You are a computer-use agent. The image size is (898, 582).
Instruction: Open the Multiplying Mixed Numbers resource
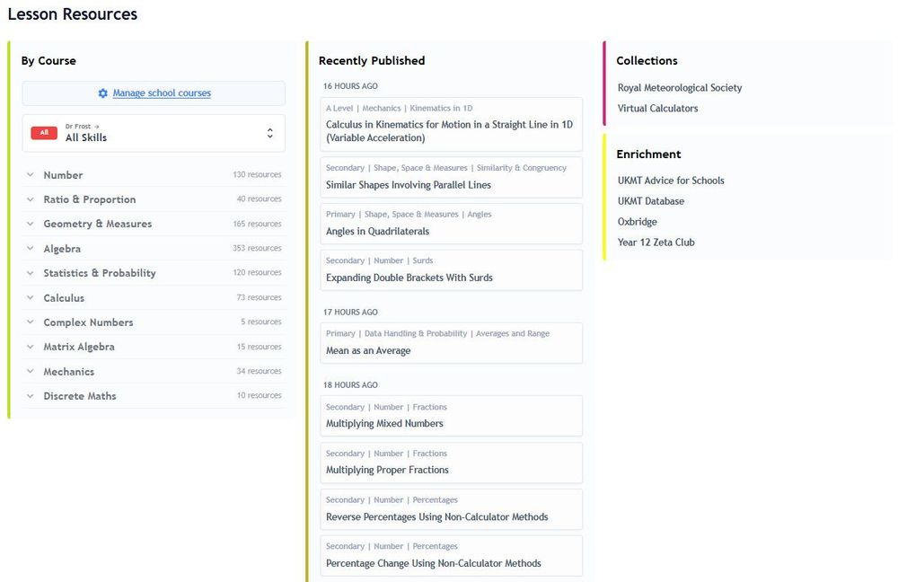452,416
